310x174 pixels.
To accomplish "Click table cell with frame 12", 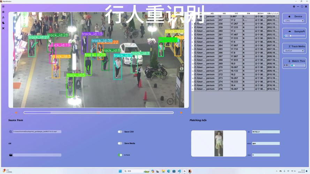I will 224,17.
